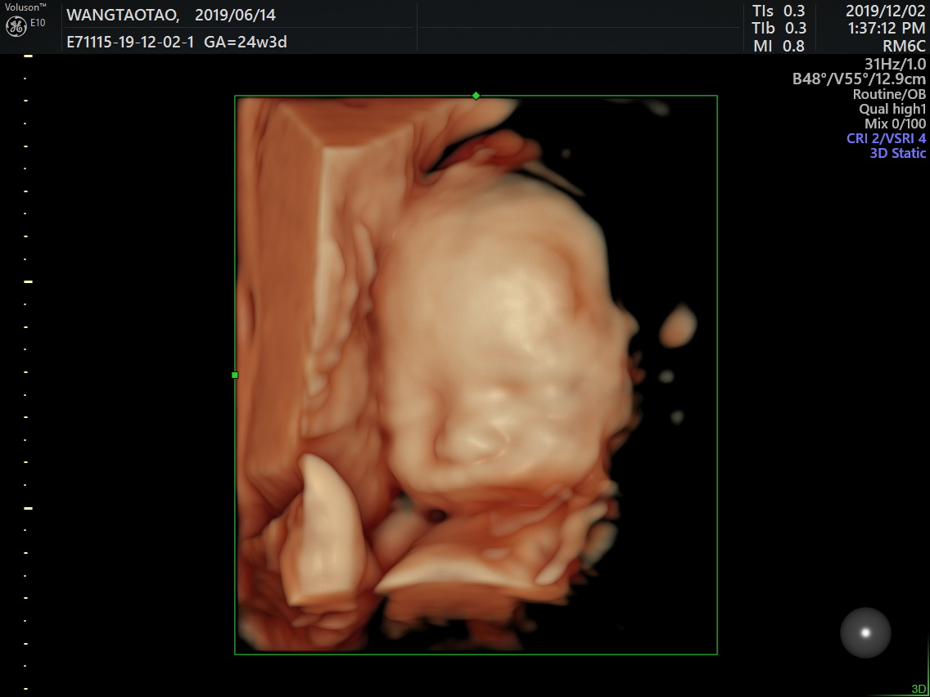Click the patient name WANGTAOTAO
Image resolution: width=930 pixels, height=697 pixels.
124,16
